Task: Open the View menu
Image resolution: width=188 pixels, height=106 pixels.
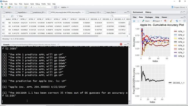Action: click(x=16, y=4)
